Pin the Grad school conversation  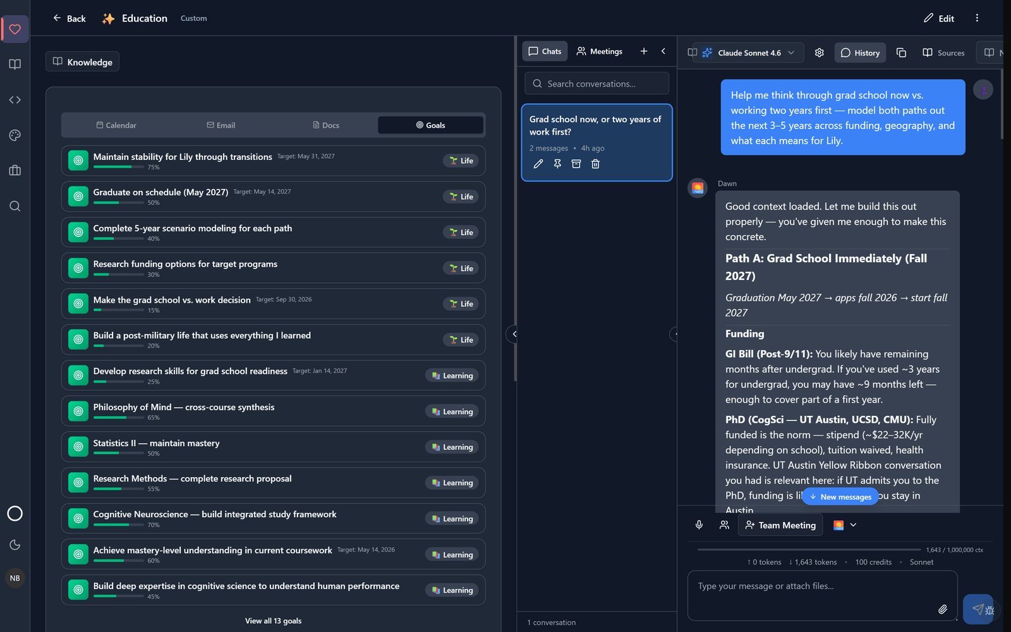[557, 164]
